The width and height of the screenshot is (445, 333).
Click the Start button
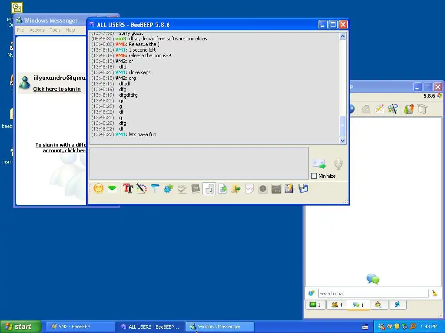[21, 326]
